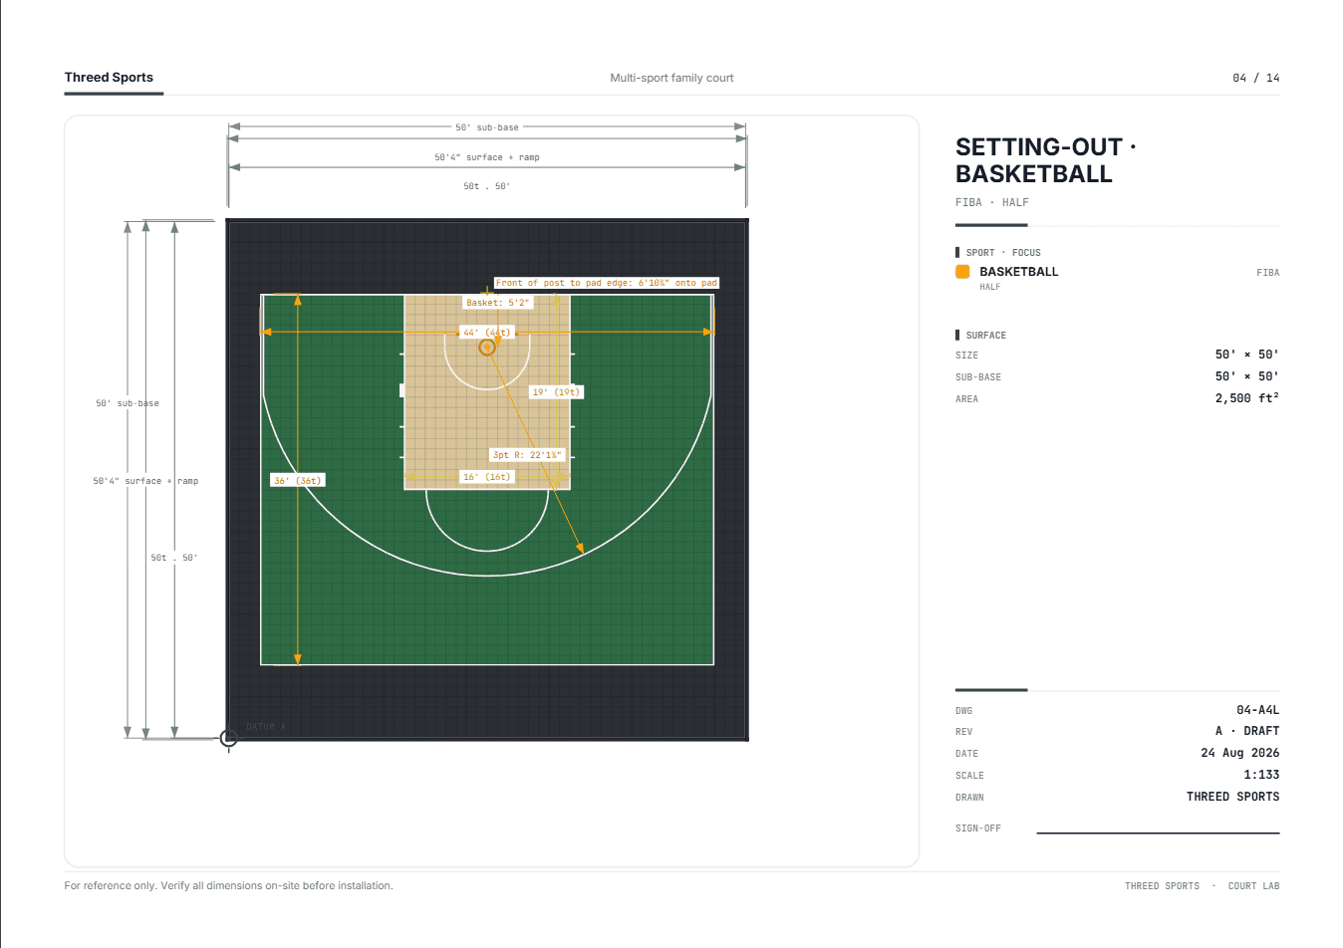Select the orange Basketball sport color swatch

coord(962,272)
